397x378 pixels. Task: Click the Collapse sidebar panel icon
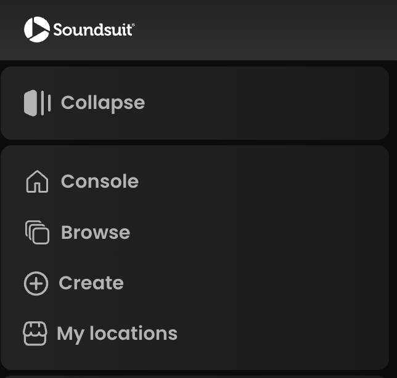point(37,103)
